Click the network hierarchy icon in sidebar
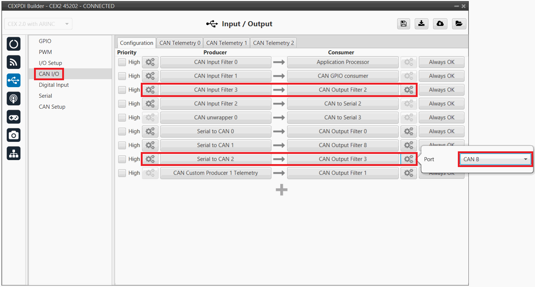The width and height of the screenshot is (535, 287). pos(14,154)
